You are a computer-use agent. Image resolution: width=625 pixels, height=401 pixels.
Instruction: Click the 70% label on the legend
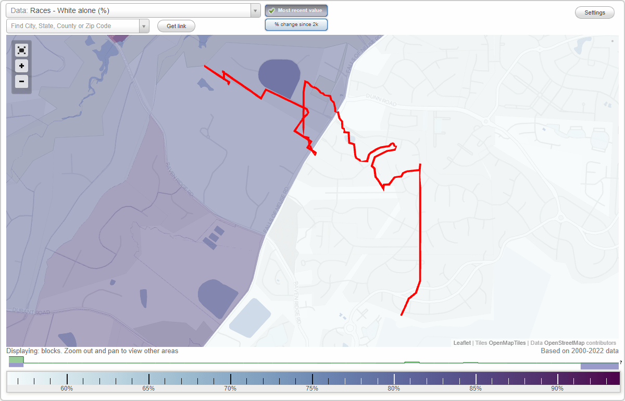[x=230, y=389]
